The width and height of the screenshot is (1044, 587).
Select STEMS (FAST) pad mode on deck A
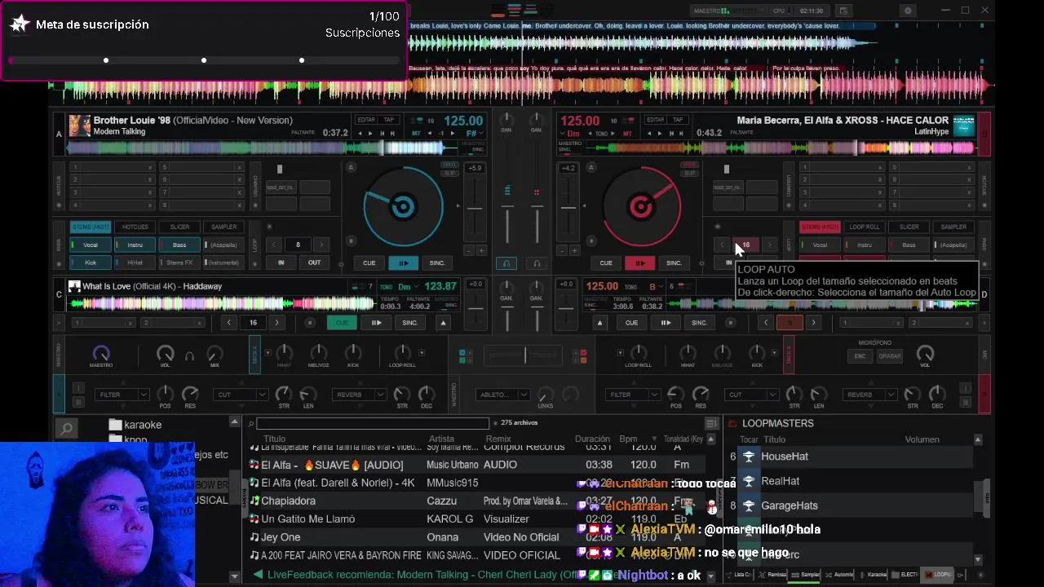pos(91,227)
